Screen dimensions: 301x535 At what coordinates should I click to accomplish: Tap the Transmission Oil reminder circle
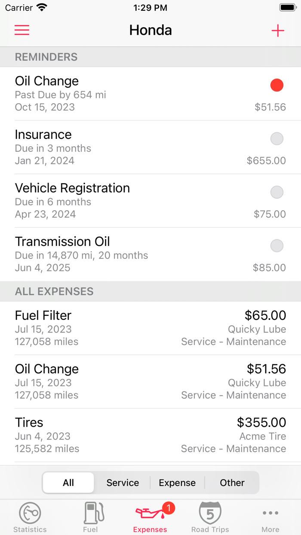coord(277,246)
